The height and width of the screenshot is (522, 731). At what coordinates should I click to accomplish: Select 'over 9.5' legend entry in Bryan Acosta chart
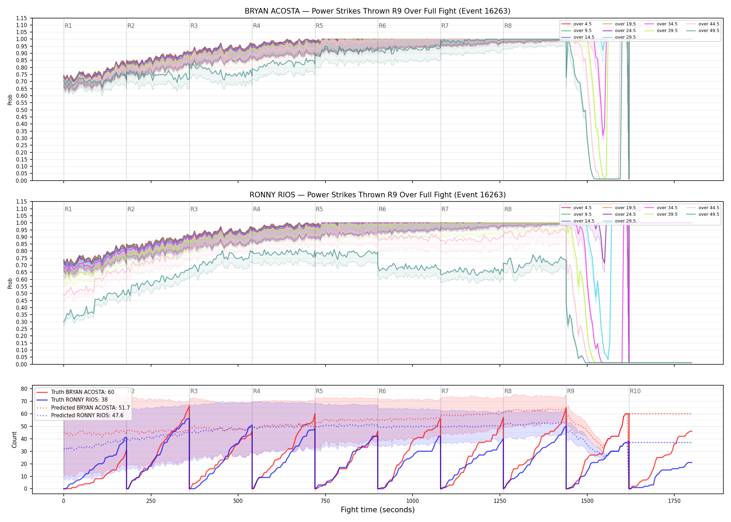click(576, 31)
